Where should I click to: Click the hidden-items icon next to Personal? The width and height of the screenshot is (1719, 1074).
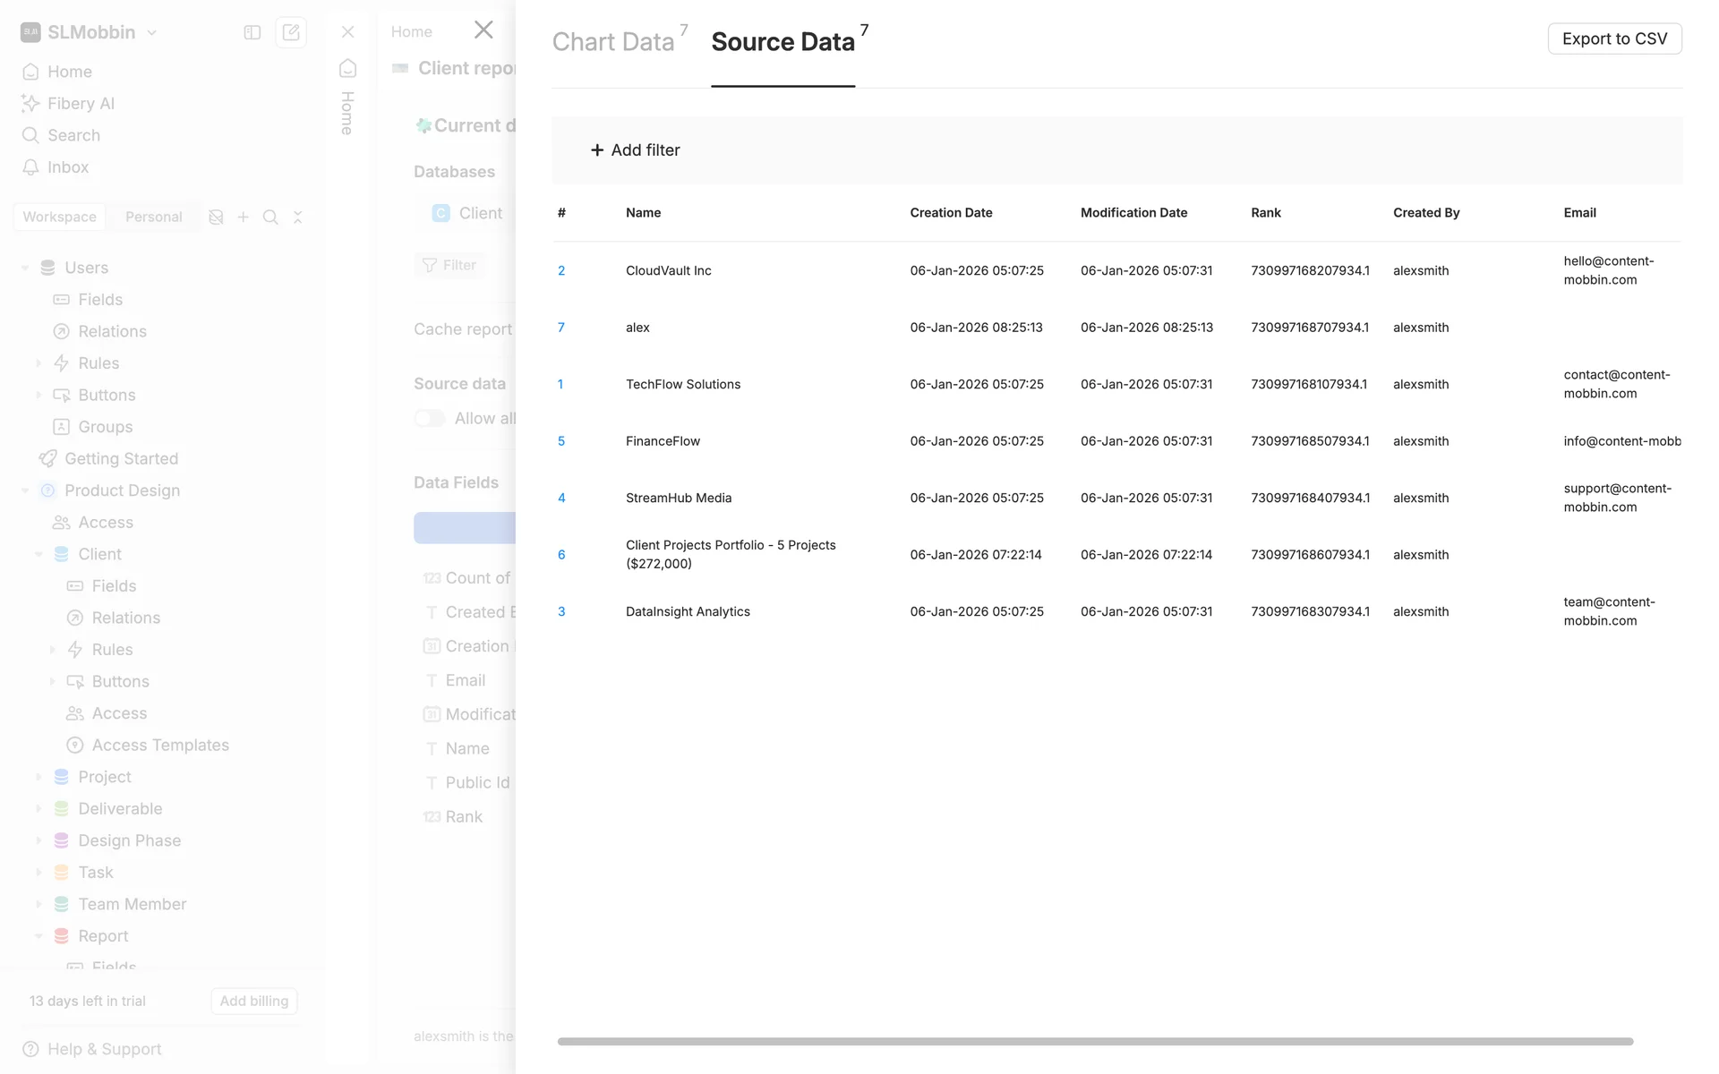[x=216, y=217]
